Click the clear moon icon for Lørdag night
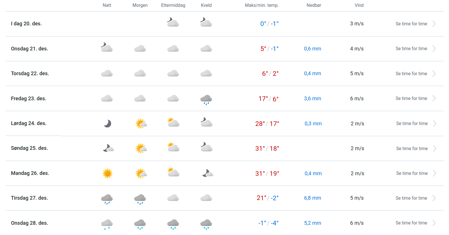Screen dimensions: 449x235 click(x=108, y=124)
